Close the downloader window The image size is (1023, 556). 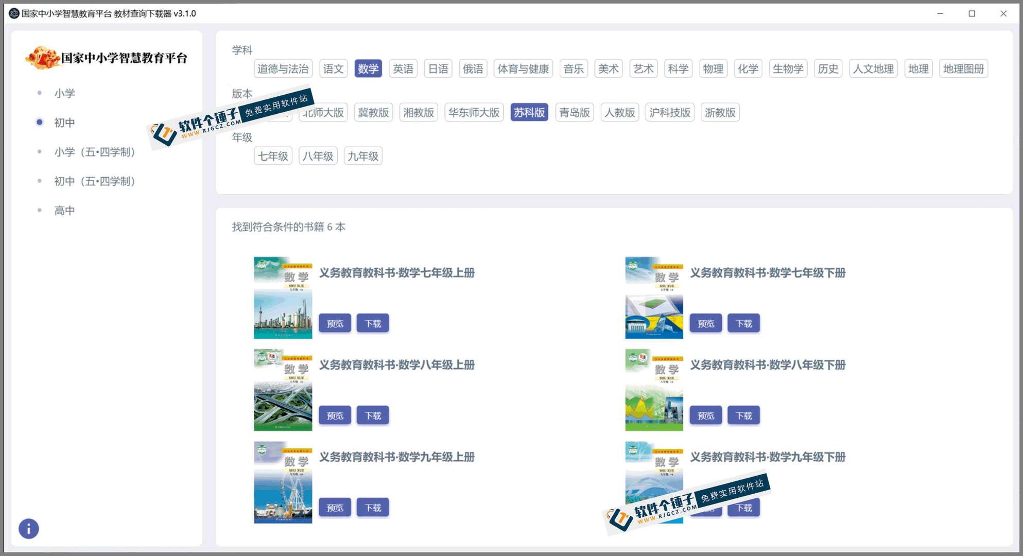tap(1003, 13)
